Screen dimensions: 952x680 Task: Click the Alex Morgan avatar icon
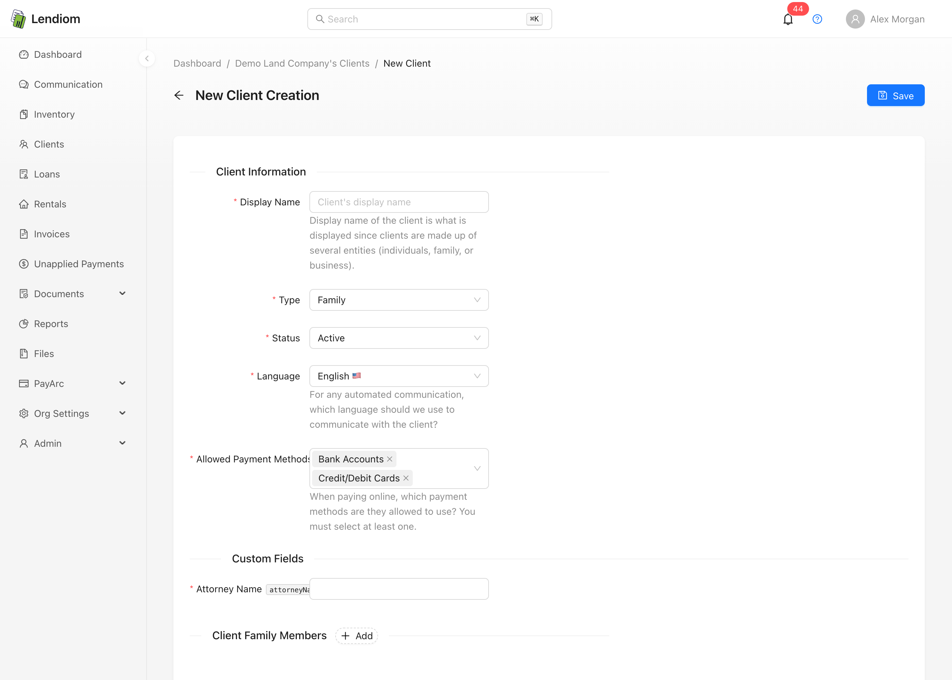coord(855,19)
